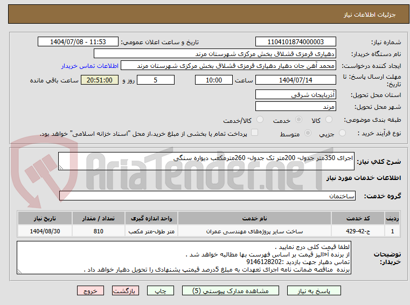Click the deadline time field 10:00
Viewport: 410px width, 305px height.
(214, 80)
